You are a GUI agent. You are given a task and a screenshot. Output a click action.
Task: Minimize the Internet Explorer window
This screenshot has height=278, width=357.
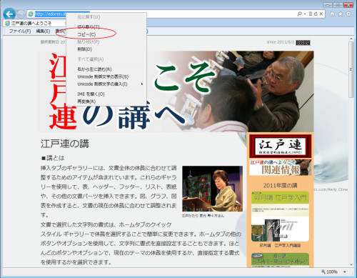coord(328,4)
